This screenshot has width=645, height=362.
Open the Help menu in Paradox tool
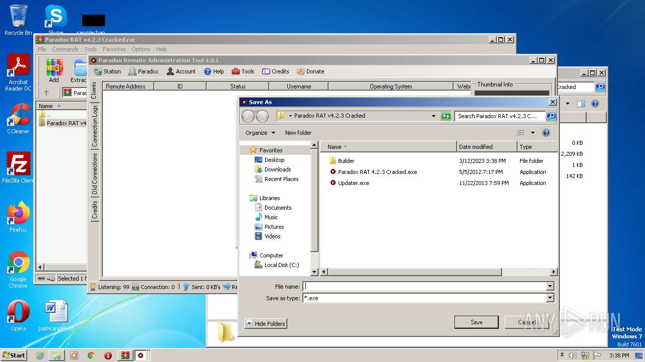click(x=214, y=71)
